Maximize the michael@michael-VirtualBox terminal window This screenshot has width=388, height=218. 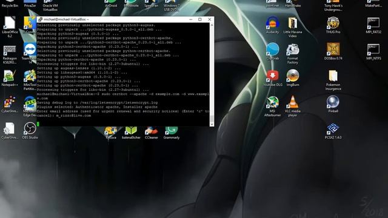coord(200,19)
